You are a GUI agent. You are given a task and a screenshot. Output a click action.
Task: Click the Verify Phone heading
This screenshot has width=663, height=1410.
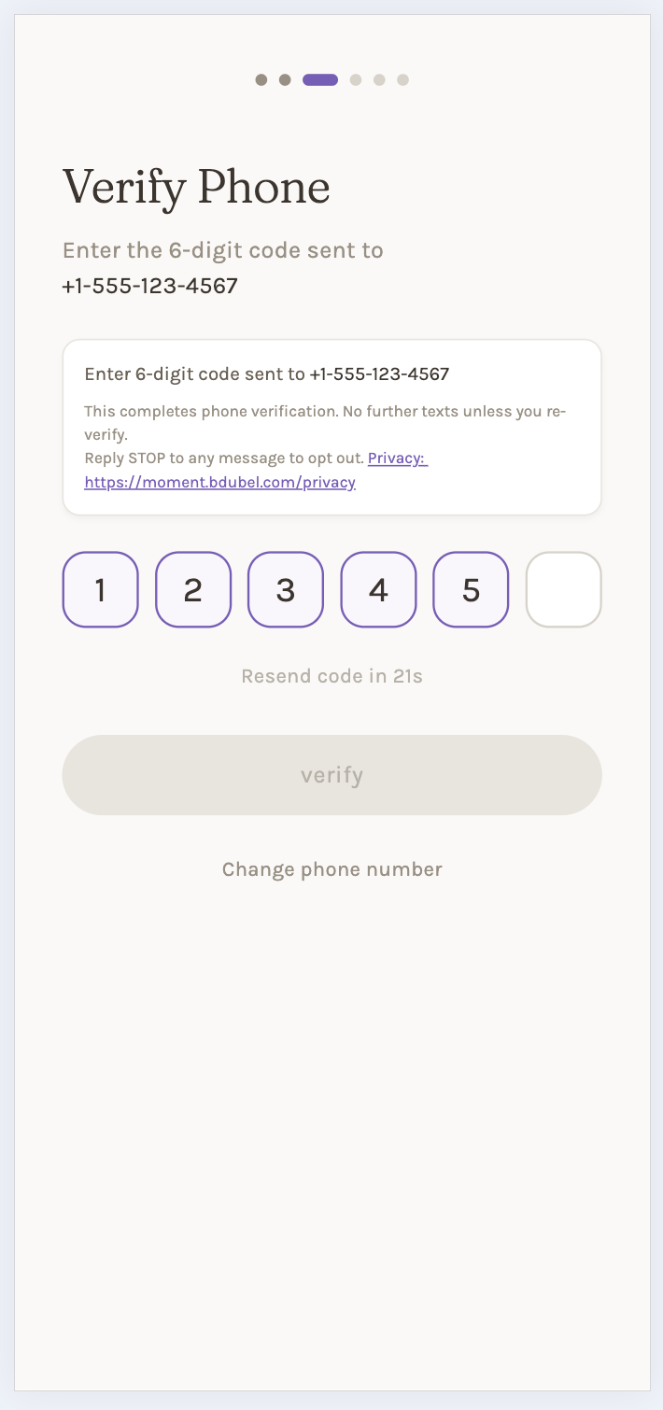tap(196, 187)
